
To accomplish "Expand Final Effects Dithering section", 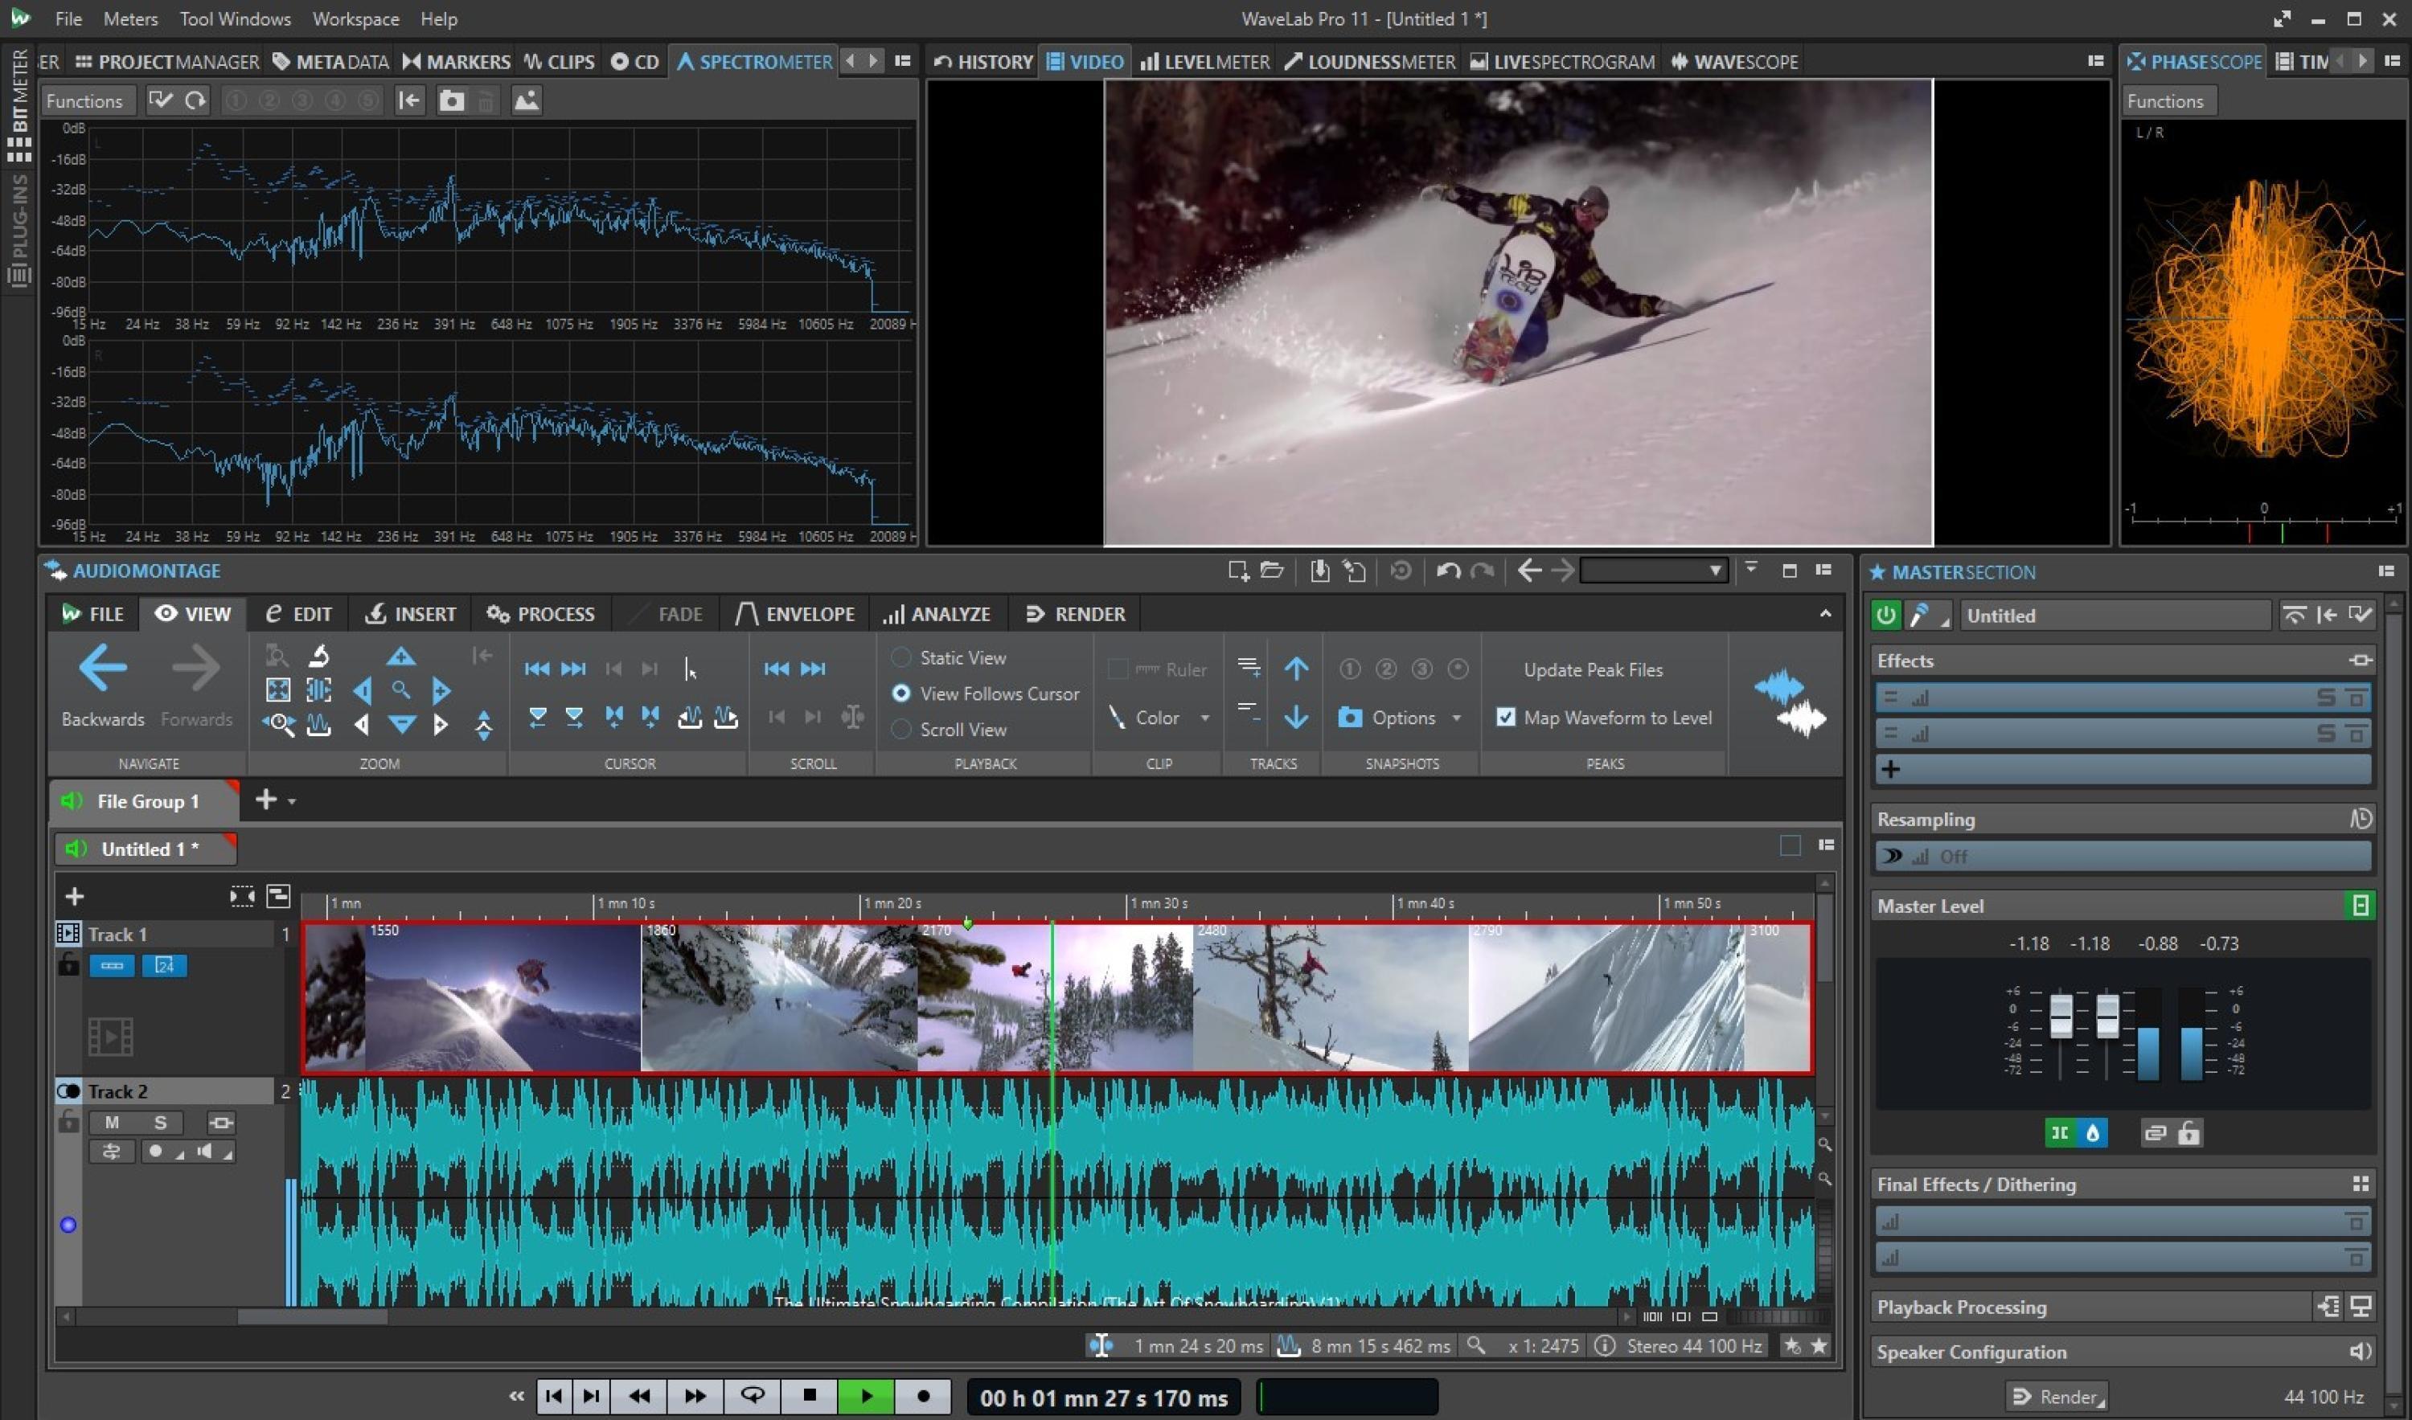I will (2360, 1183).
